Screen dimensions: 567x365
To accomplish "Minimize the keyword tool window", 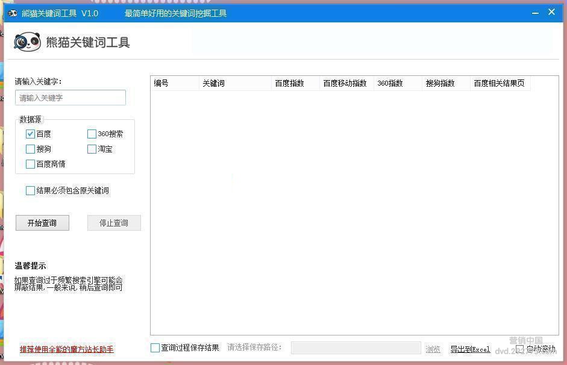I will [x=535, y=13].
